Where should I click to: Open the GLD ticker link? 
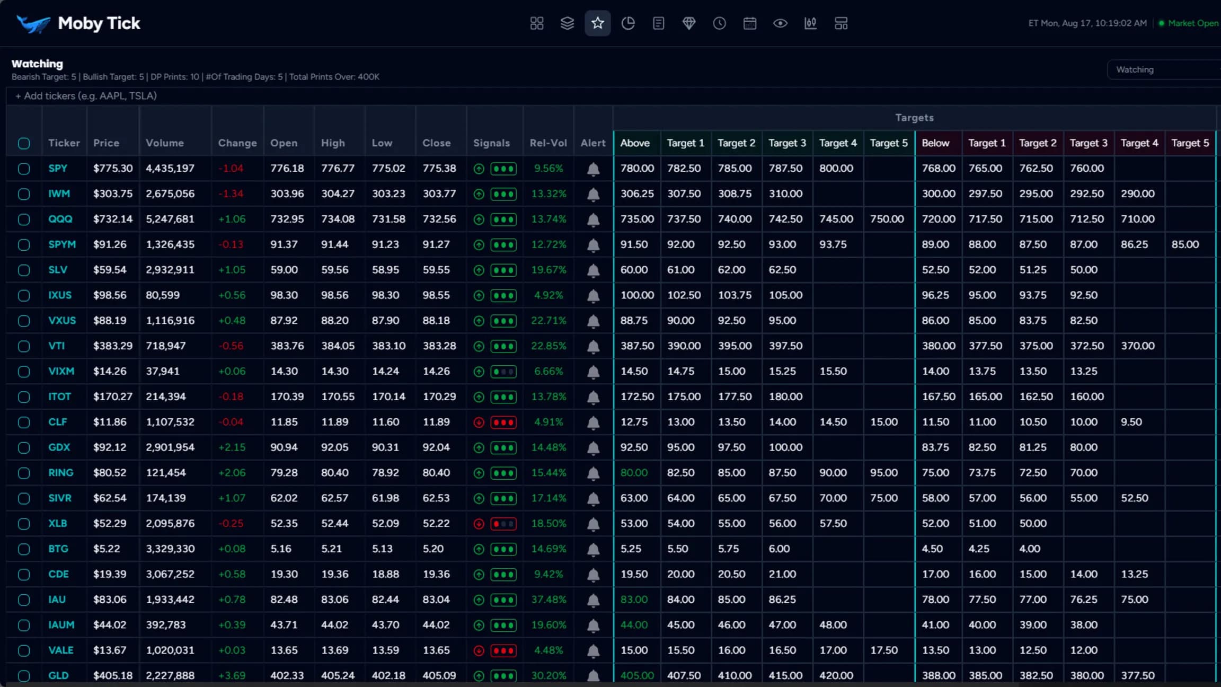(58, 676)
